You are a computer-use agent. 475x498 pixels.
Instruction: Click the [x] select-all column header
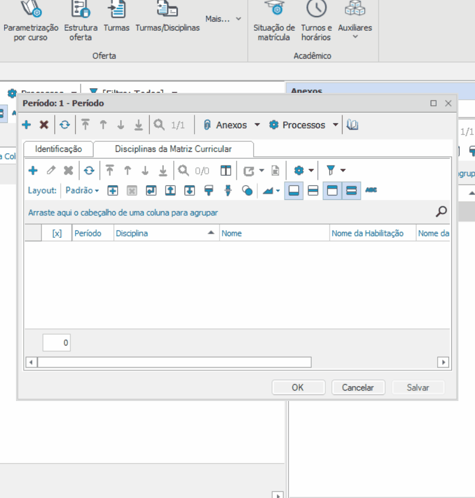tap(57, 233)
